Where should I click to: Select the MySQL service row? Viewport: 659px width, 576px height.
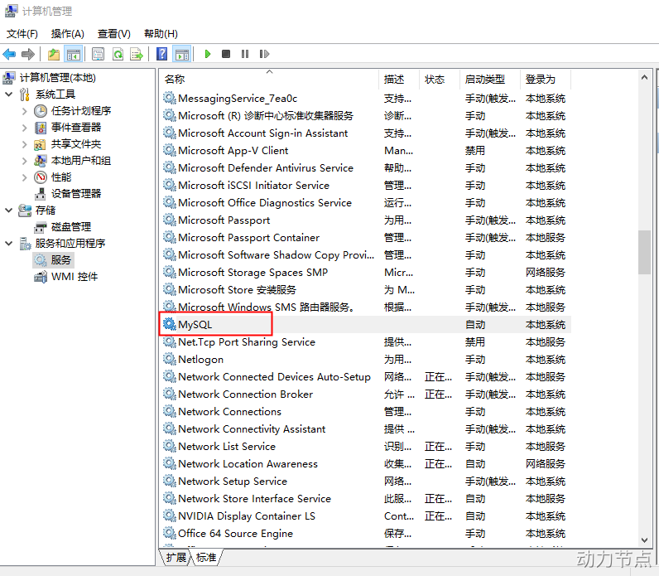(365, 324)
